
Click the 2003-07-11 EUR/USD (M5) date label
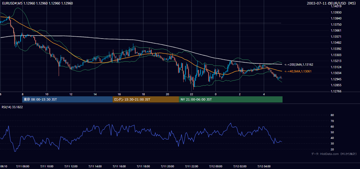click(x=332, y=3)
